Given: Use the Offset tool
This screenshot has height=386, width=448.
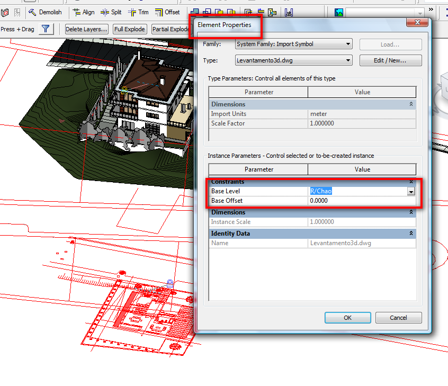Looking at the screenshot, I should [167, 12].
